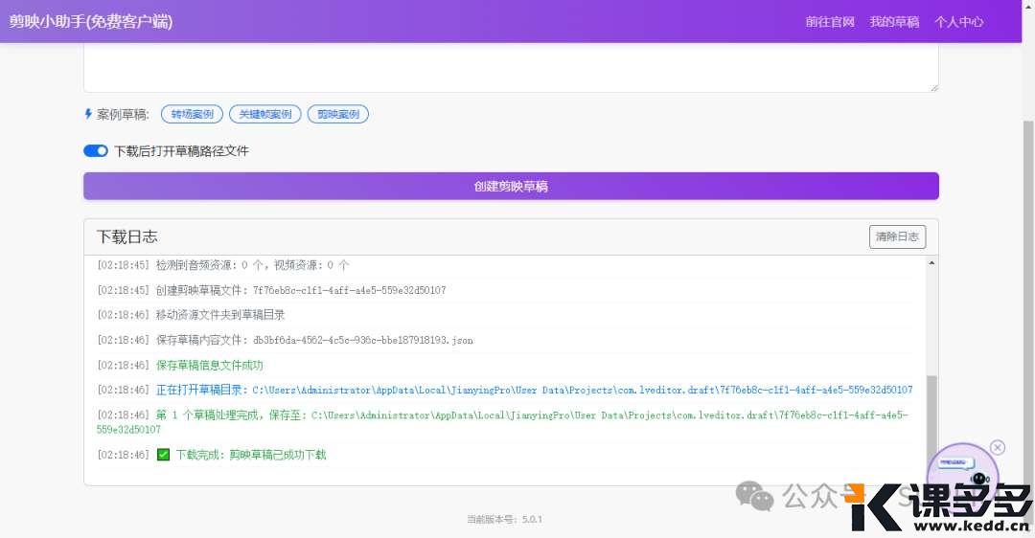Click the textarea resize handle corner
The height and width of the screenshot is (538, 1035).
pos(933,87)
